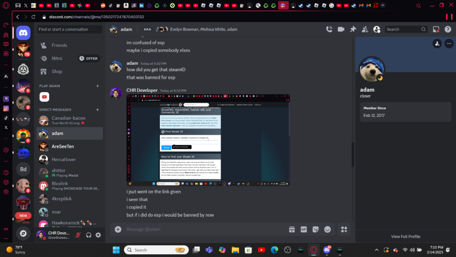This screenshot has height=257, width=456.
Task: Send a gift icon in message bar
Action: coord(292,229)
